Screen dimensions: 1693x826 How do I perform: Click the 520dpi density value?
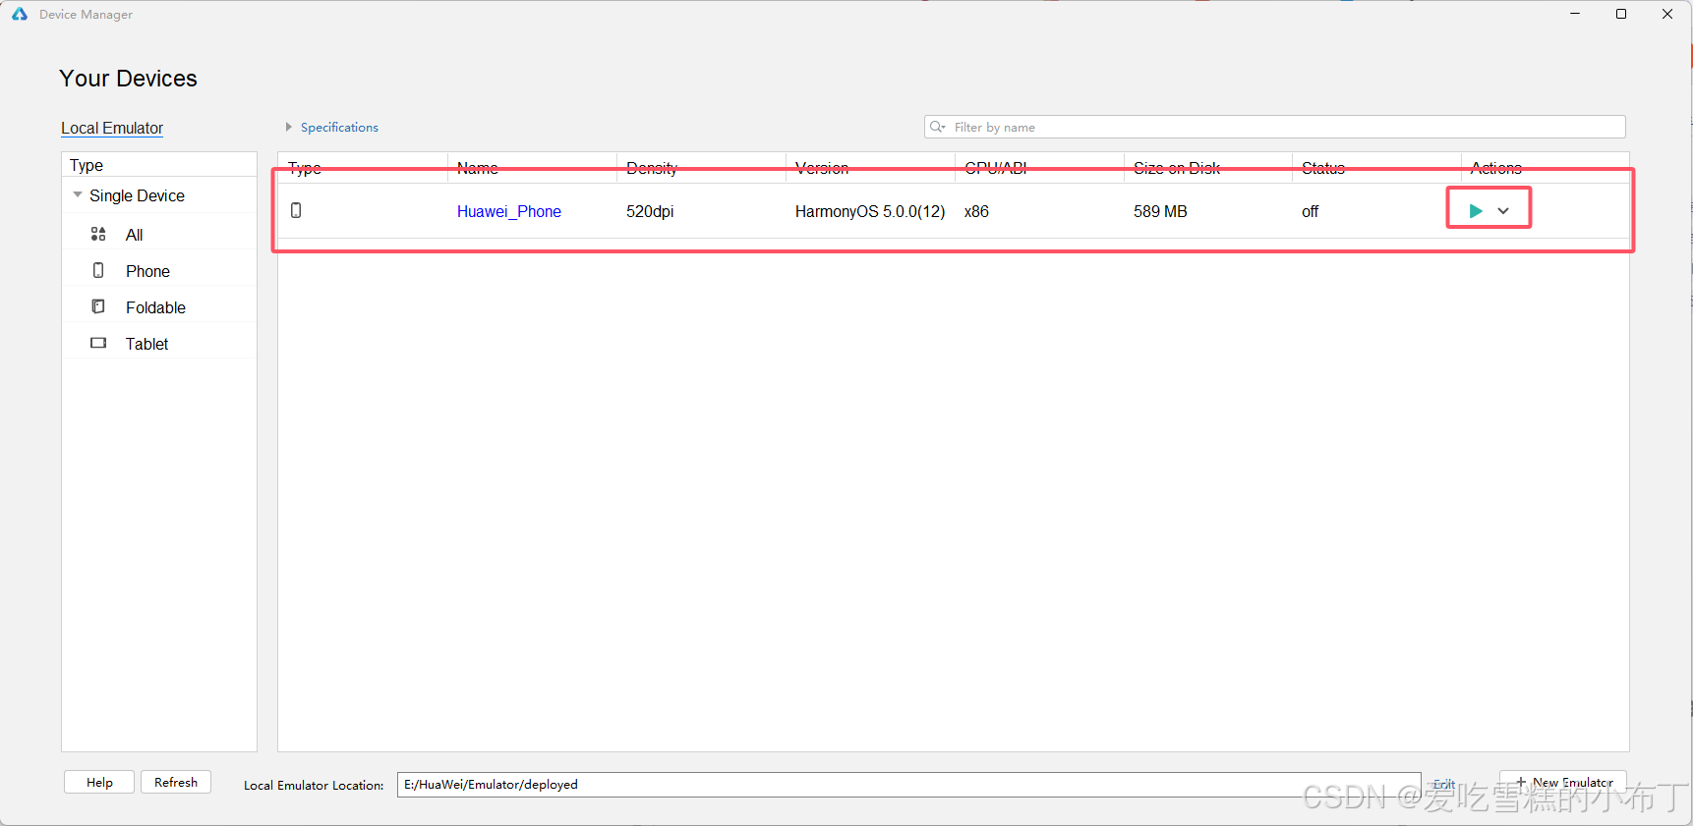[x=650, y=211]
